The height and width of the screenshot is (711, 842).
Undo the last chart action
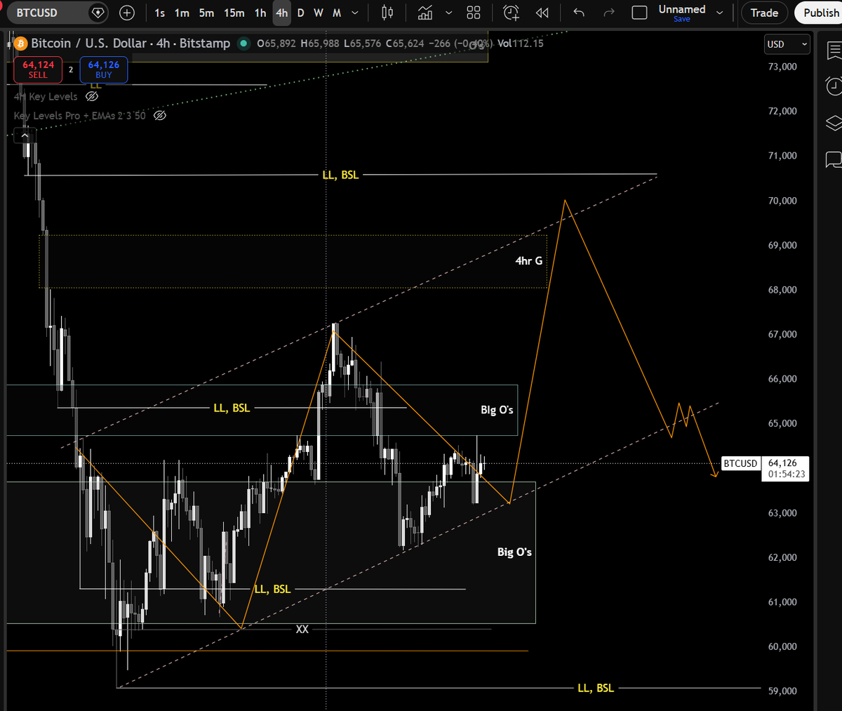579,13
